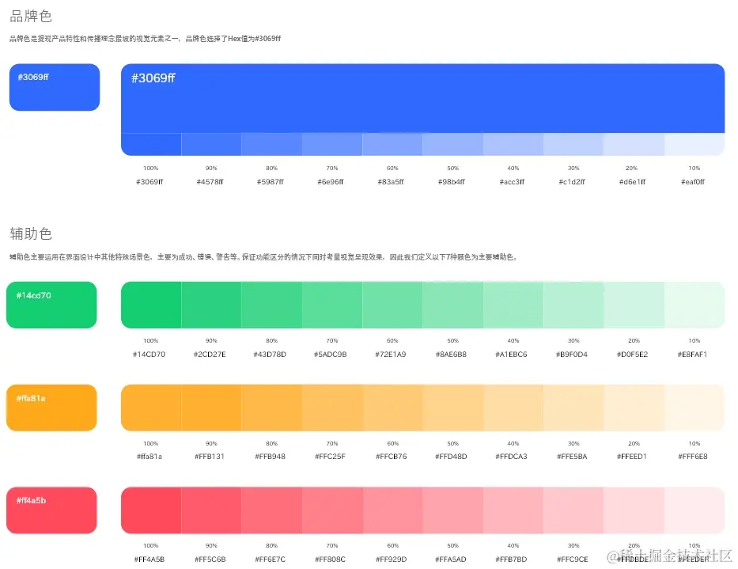This screenshot has height=569, width=738.
Task: Click the brand color description sentence
Action: pos(145,39)
